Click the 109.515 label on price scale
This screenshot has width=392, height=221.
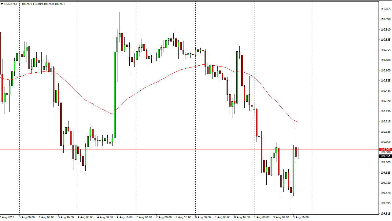pyautogui.click(x=385, y=214)
